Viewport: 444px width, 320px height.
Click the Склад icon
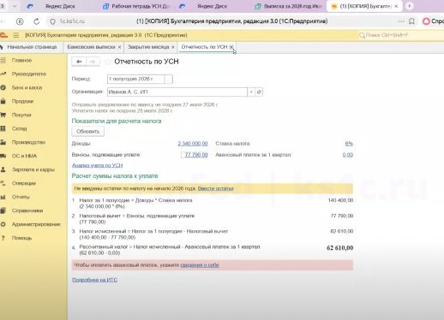(x=3, y=128)
